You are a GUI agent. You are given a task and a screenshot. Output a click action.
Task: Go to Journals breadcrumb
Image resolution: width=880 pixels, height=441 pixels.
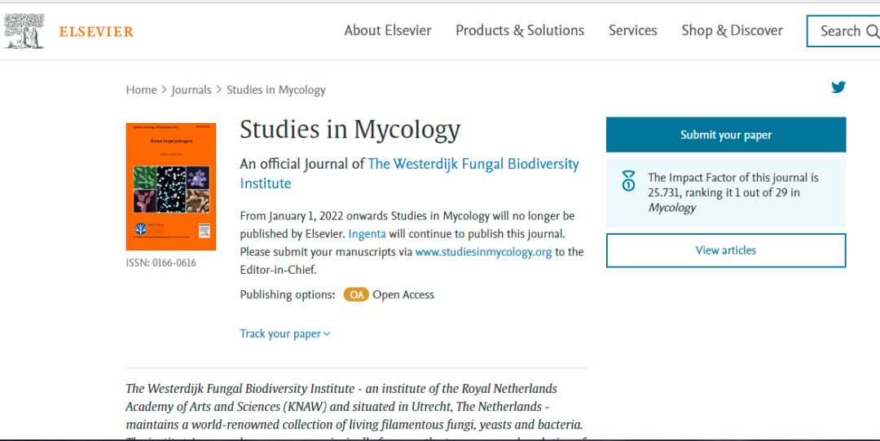(191, 90)
